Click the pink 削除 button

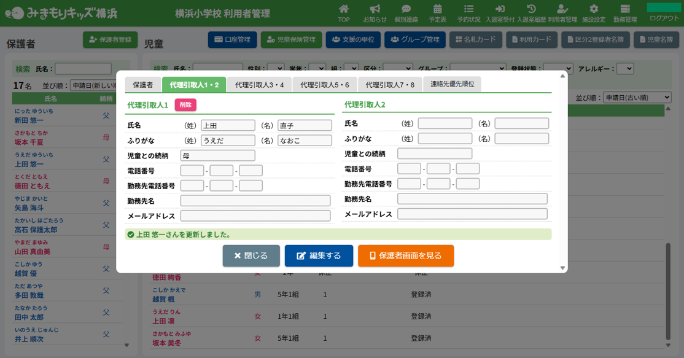pyautogui.click(x=185, y=105)
